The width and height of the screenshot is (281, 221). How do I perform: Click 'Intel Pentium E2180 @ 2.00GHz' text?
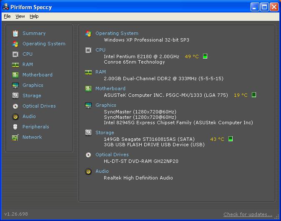pyautogui.click(x=141, y=56)
